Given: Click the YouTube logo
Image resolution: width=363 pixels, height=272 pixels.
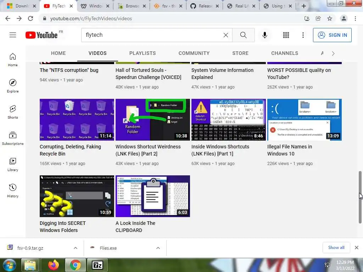Looking at the screenshot, I should 42,35.
